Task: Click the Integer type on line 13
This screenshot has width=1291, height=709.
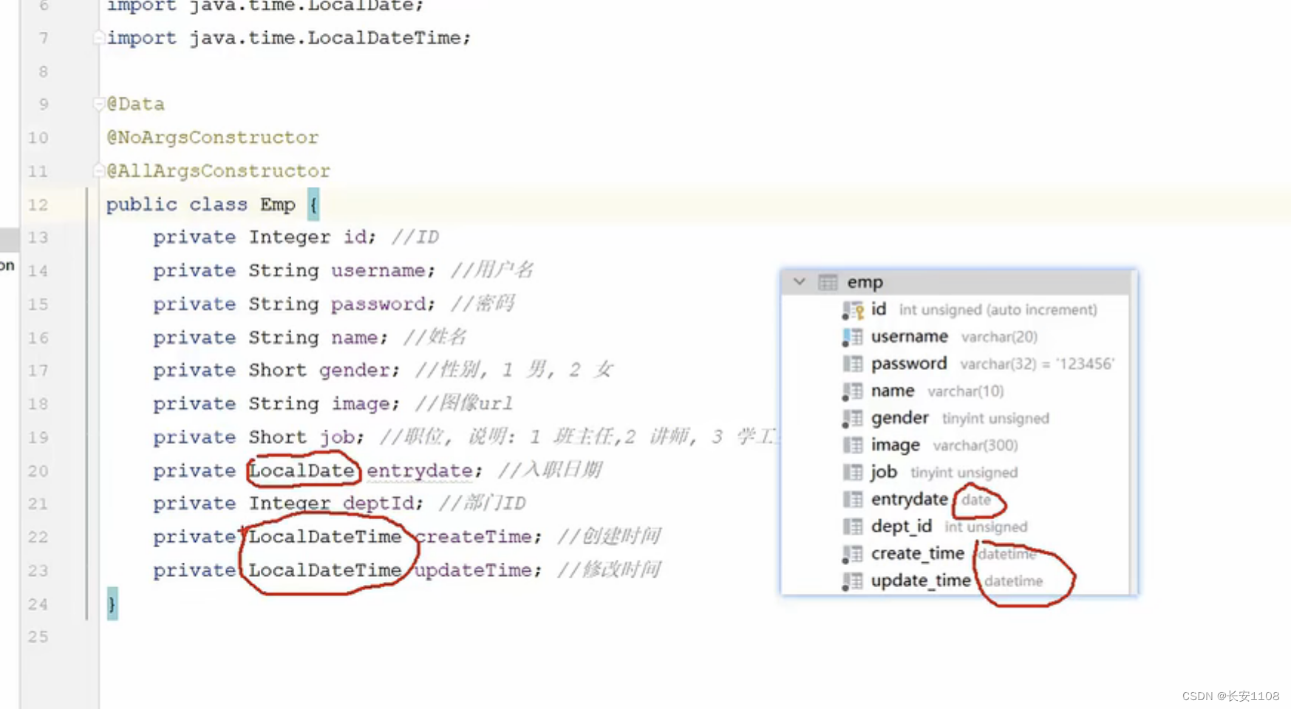Action: tap(290, 238)
